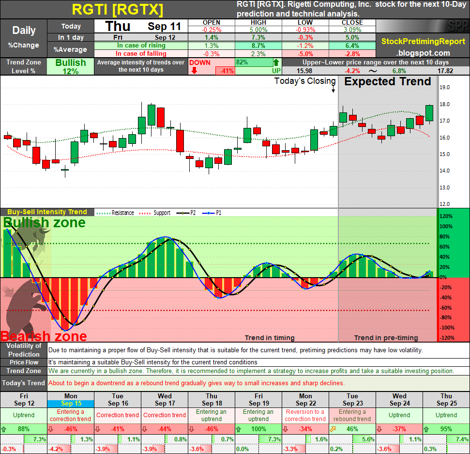Click the 'In case of rising' row label
The height and width of the screenshot is (454, 470).
tap(141, 46)
